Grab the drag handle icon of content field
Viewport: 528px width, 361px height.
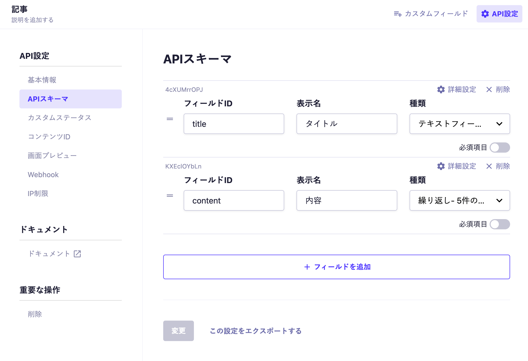[x=170, y=196]
